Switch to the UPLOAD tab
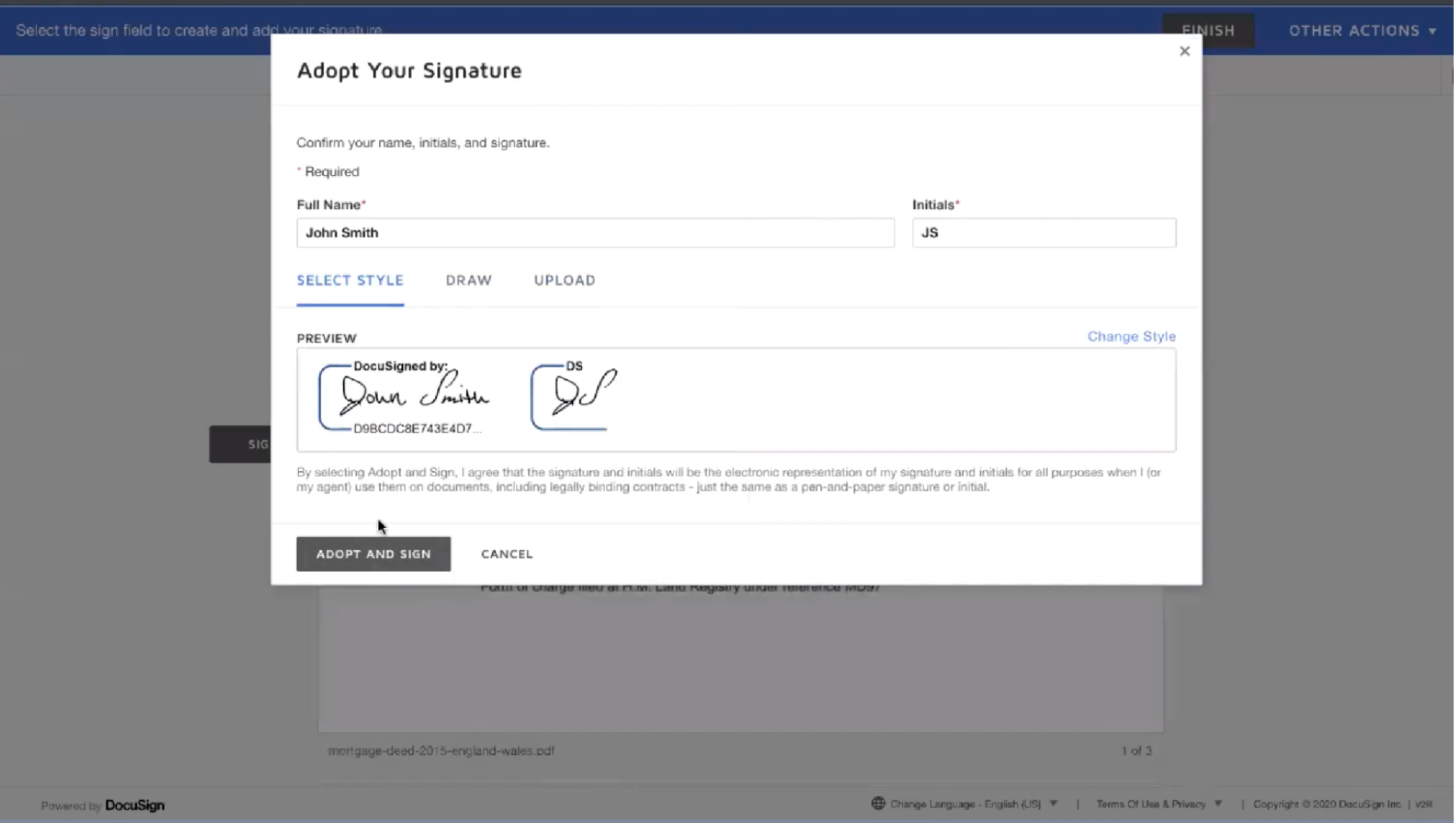This screenshot has height=823, width=1454. (x=564, y=280)
